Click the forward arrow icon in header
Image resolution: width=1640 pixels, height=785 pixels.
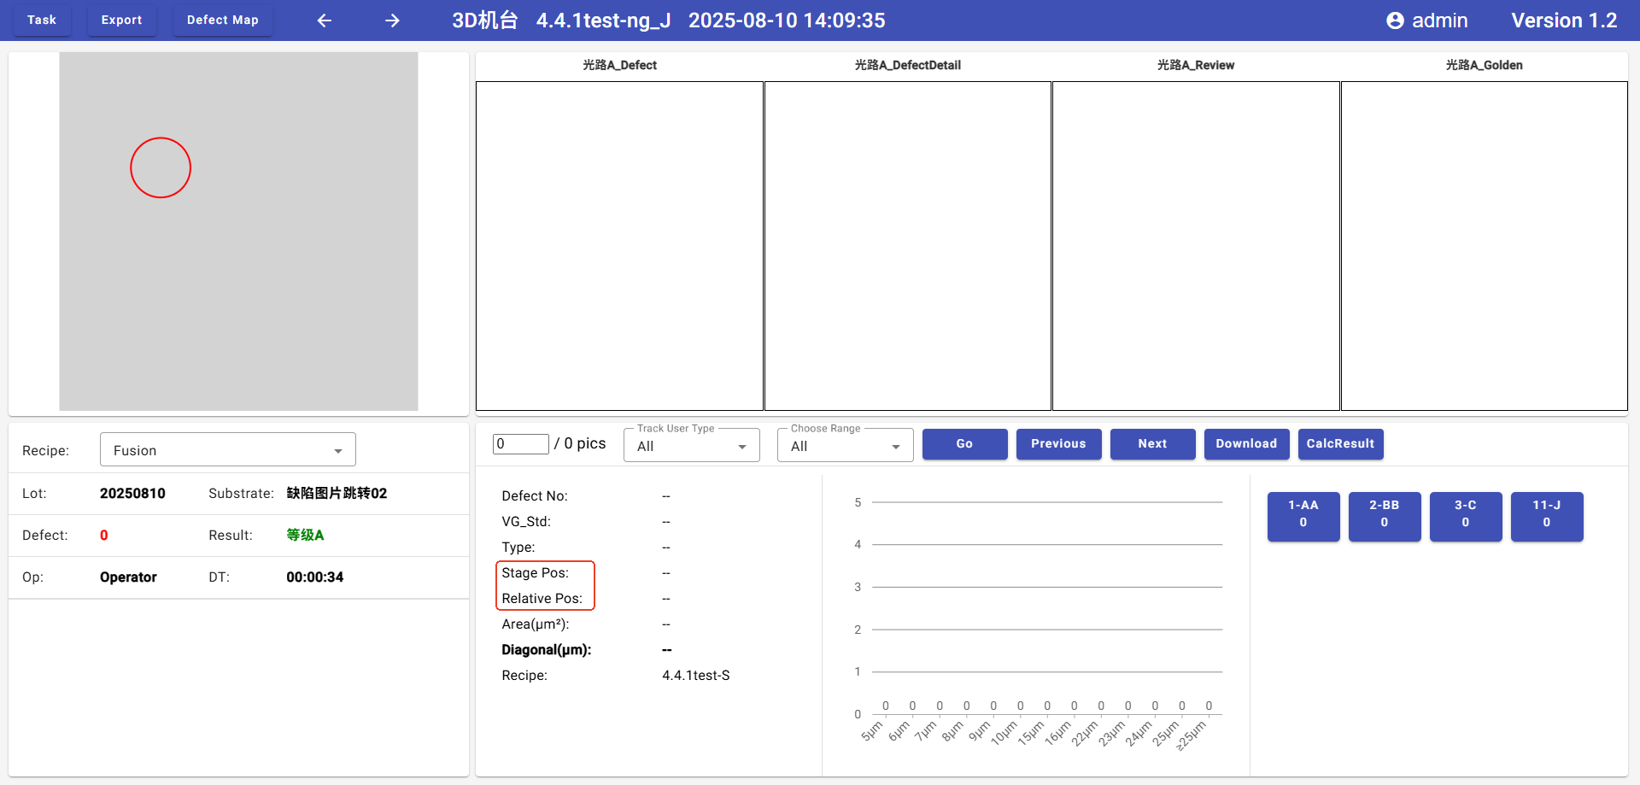pos(392,21)
